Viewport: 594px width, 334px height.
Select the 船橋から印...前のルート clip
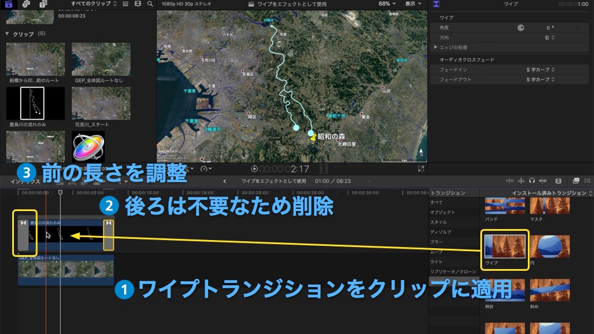(x=35, y=59)
